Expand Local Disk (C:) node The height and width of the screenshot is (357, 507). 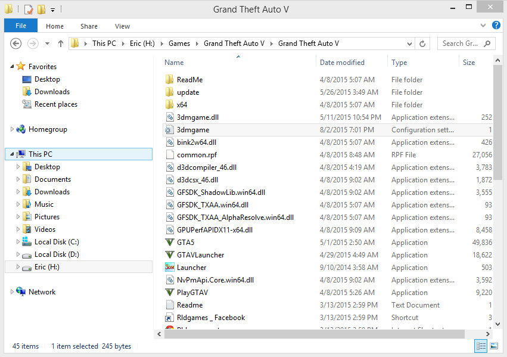click(18, 242)
